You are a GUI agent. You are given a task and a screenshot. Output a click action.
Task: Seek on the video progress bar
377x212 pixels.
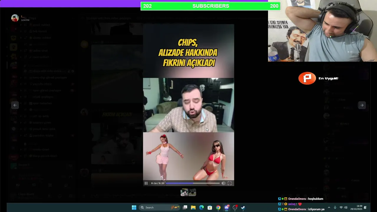193,183
